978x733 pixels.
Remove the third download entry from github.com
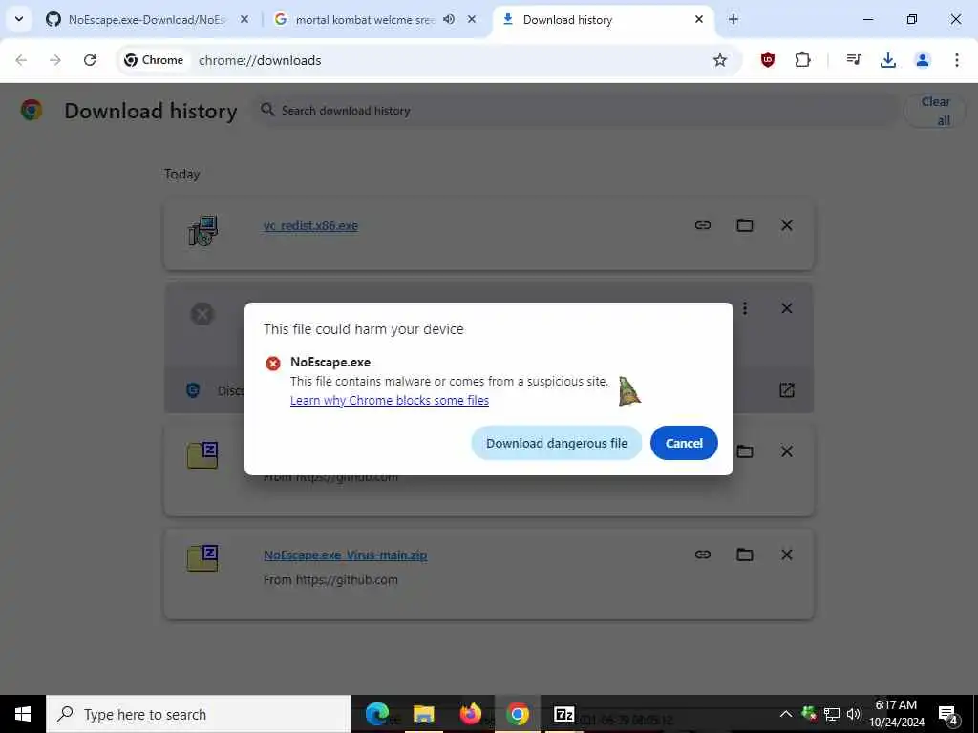pyautogui.click(x=787, y=451)
